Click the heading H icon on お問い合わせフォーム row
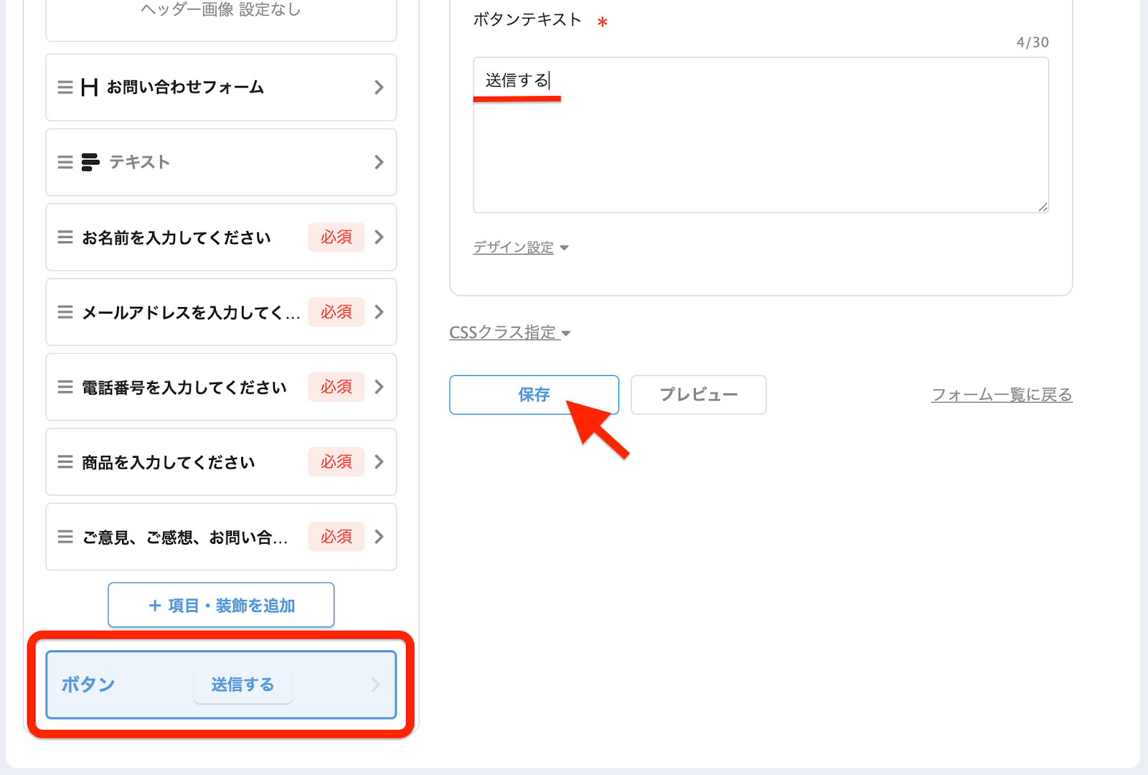1148x775 pixels. tap(90, 88)
